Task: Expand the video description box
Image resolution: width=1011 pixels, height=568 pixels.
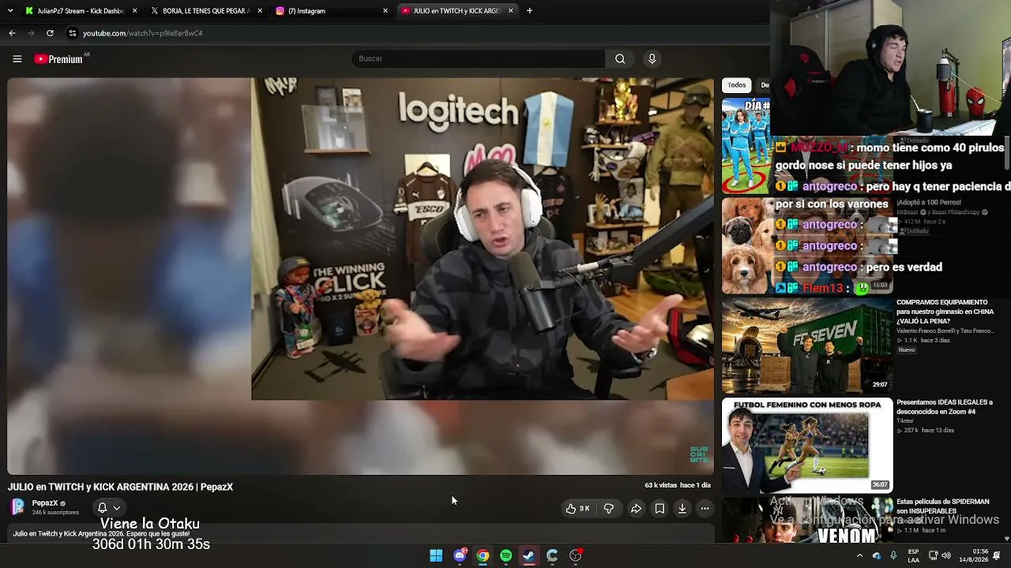Action: [361, 534]
